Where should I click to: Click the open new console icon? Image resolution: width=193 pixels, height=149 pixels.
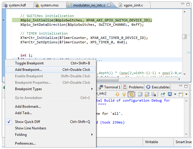pos(181,94)
